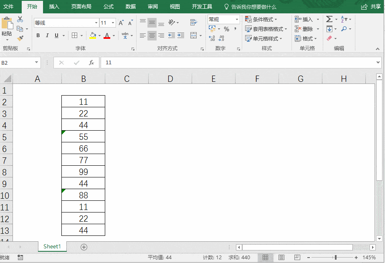This screenshot has height=263, width=385.
Task: Click the Sheet1 tab at the bottom
Action: tap(52, 247)
